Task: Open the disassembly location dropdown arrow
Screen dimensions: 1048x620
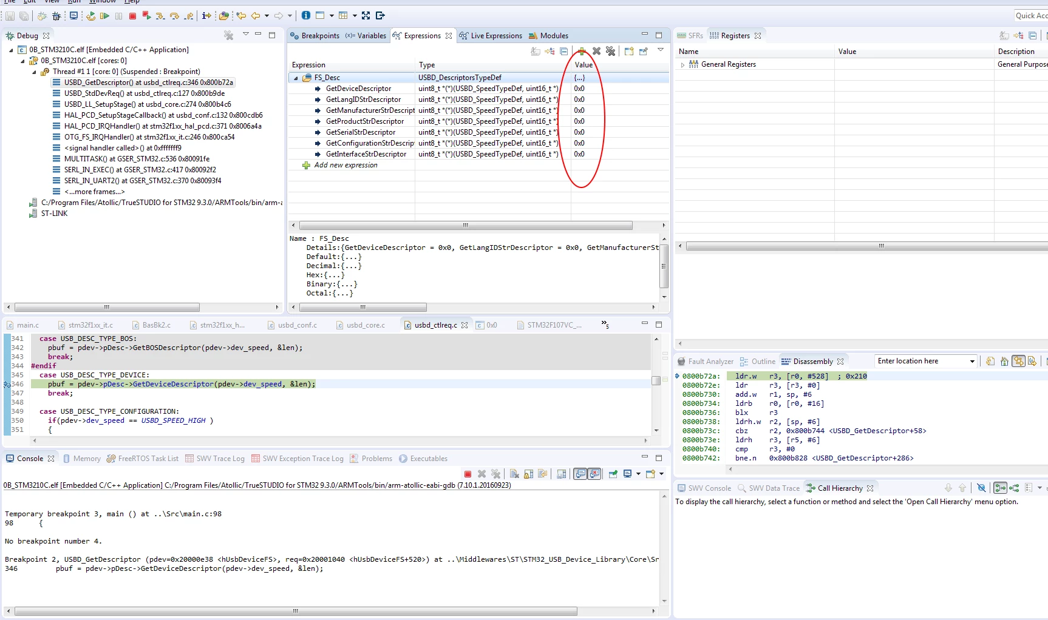Action: (x=972, y=362)
